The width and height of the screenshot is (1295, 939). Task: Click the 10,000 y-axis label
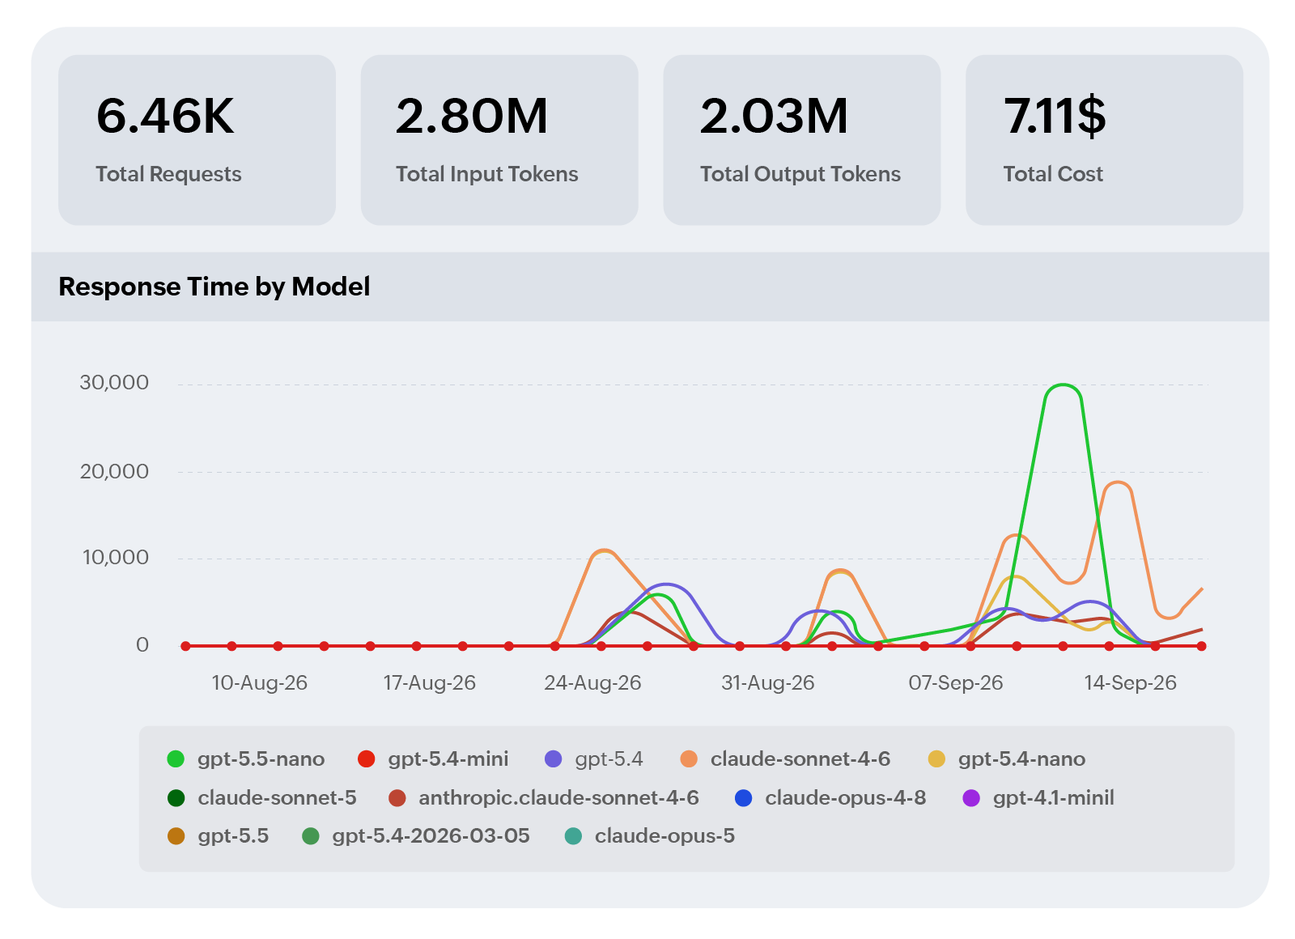coord(116,558)
